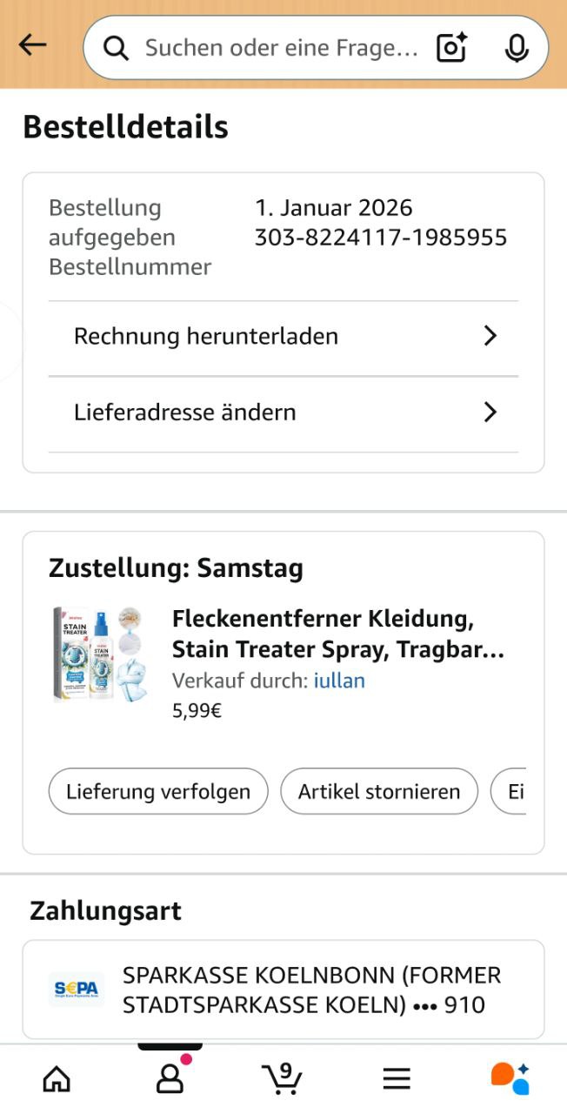
Task: Select Lieferadresse ändern menu row
Action: click(x=184, y=412)
